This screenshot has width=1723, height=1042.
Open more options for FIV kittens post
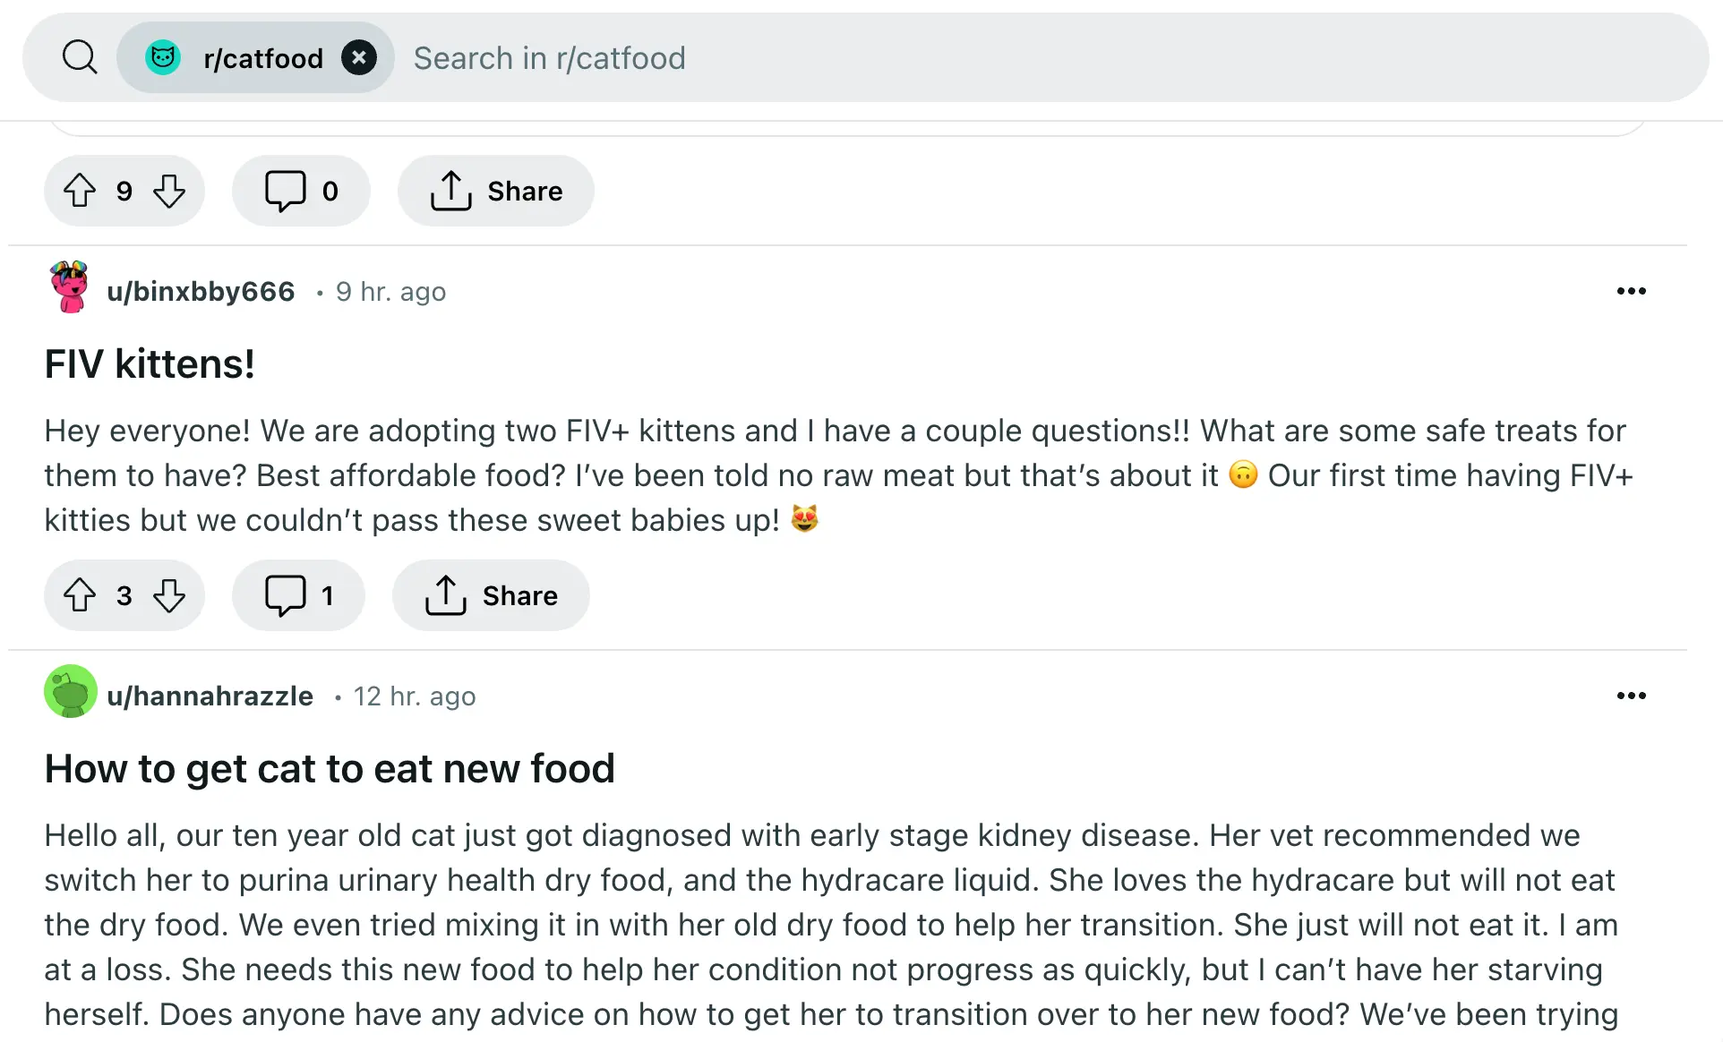click(1631, 291)
